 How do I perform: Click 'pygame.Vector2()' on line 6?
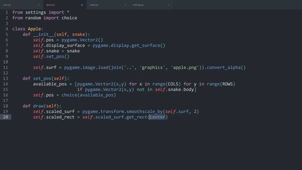[82, 40]
